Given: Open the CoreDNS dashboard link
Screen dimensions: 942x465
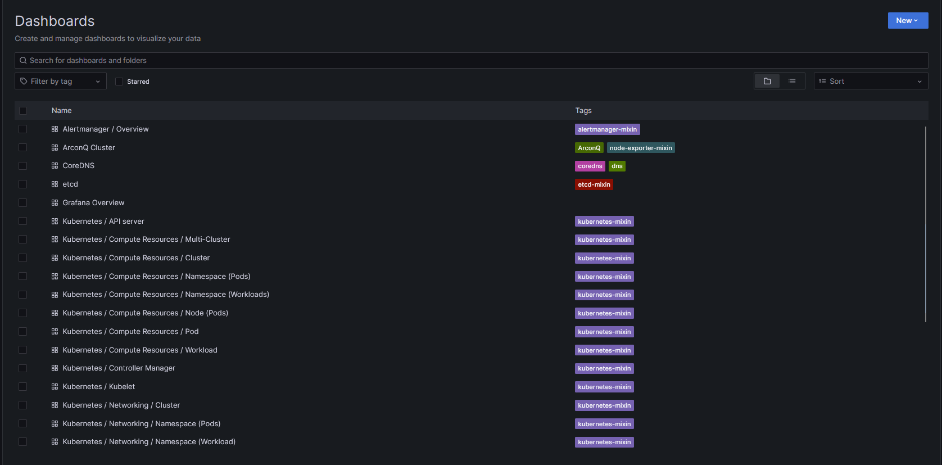Looking at the screenshot, I should pos(79,166).
